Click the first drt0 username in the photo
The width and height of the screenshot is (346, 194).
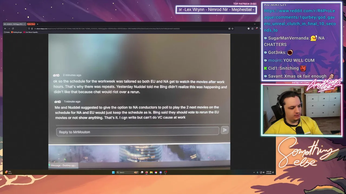(x=56, y=75)
